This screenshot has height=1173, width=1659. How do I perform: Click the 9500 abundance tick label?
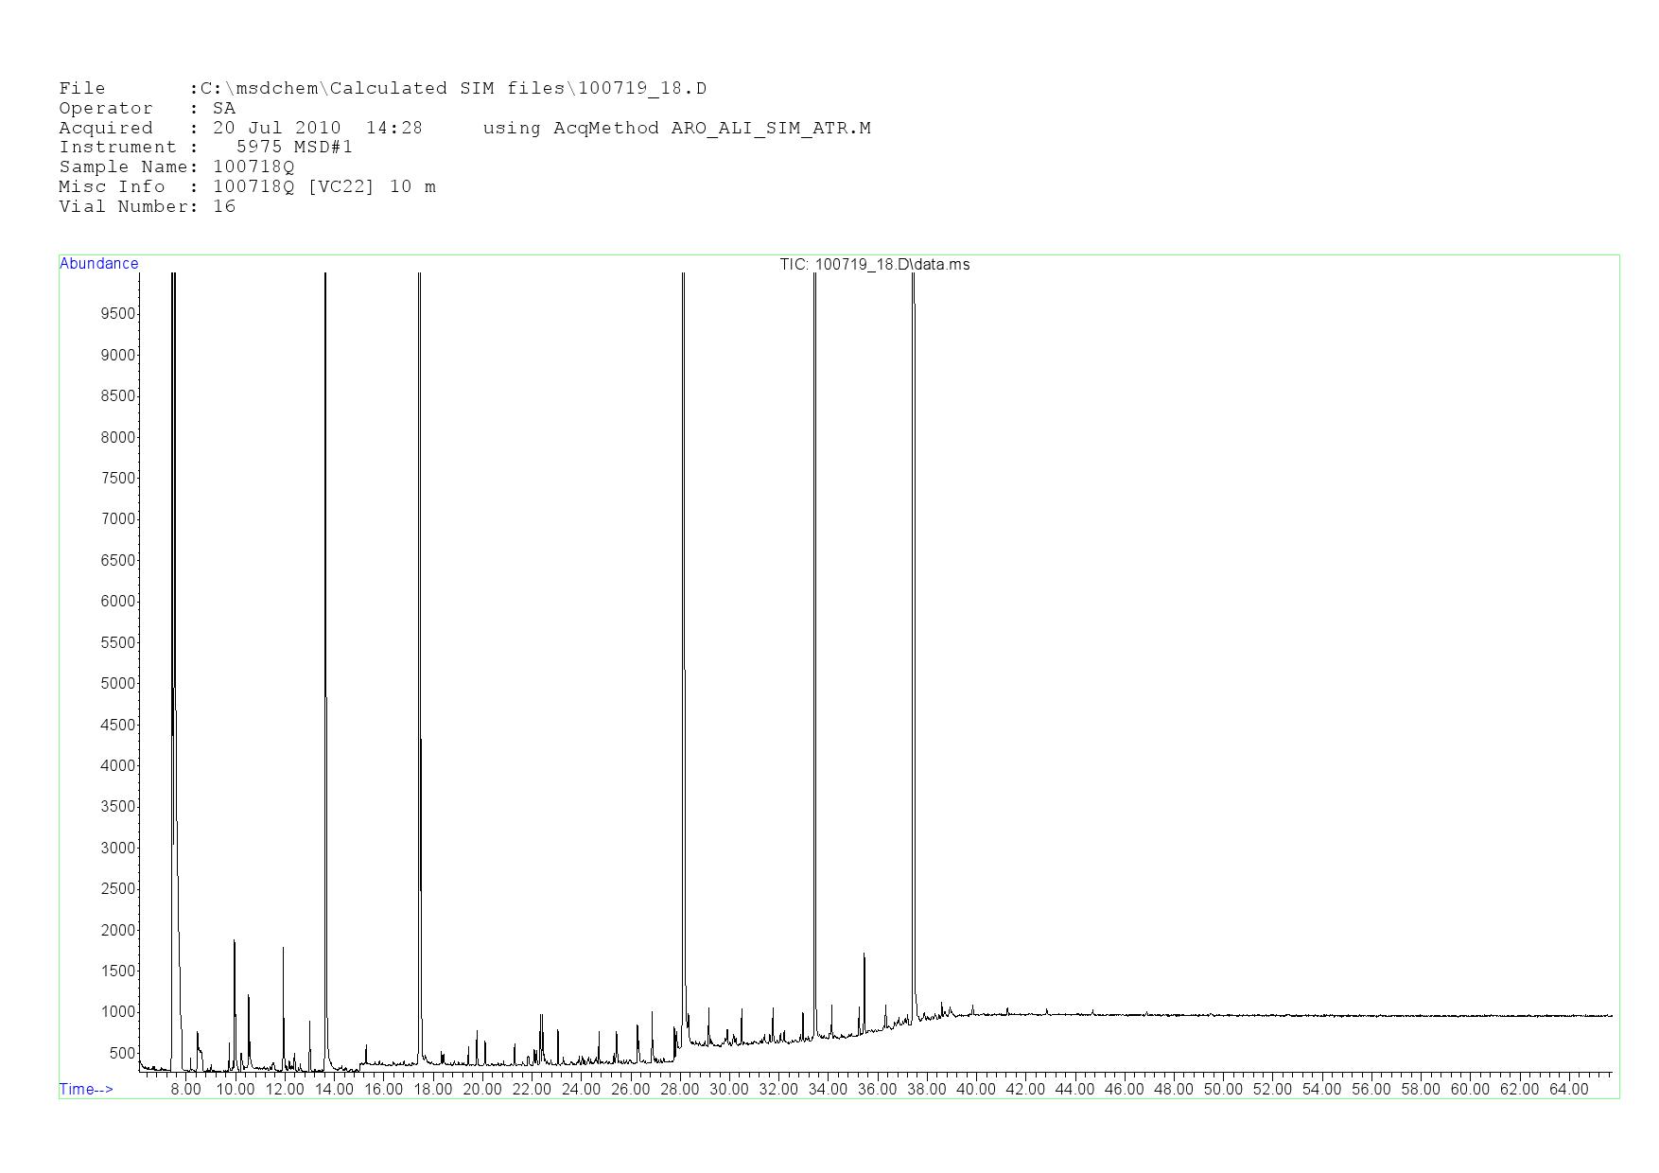pyautogui.click(x=118, y=314)
